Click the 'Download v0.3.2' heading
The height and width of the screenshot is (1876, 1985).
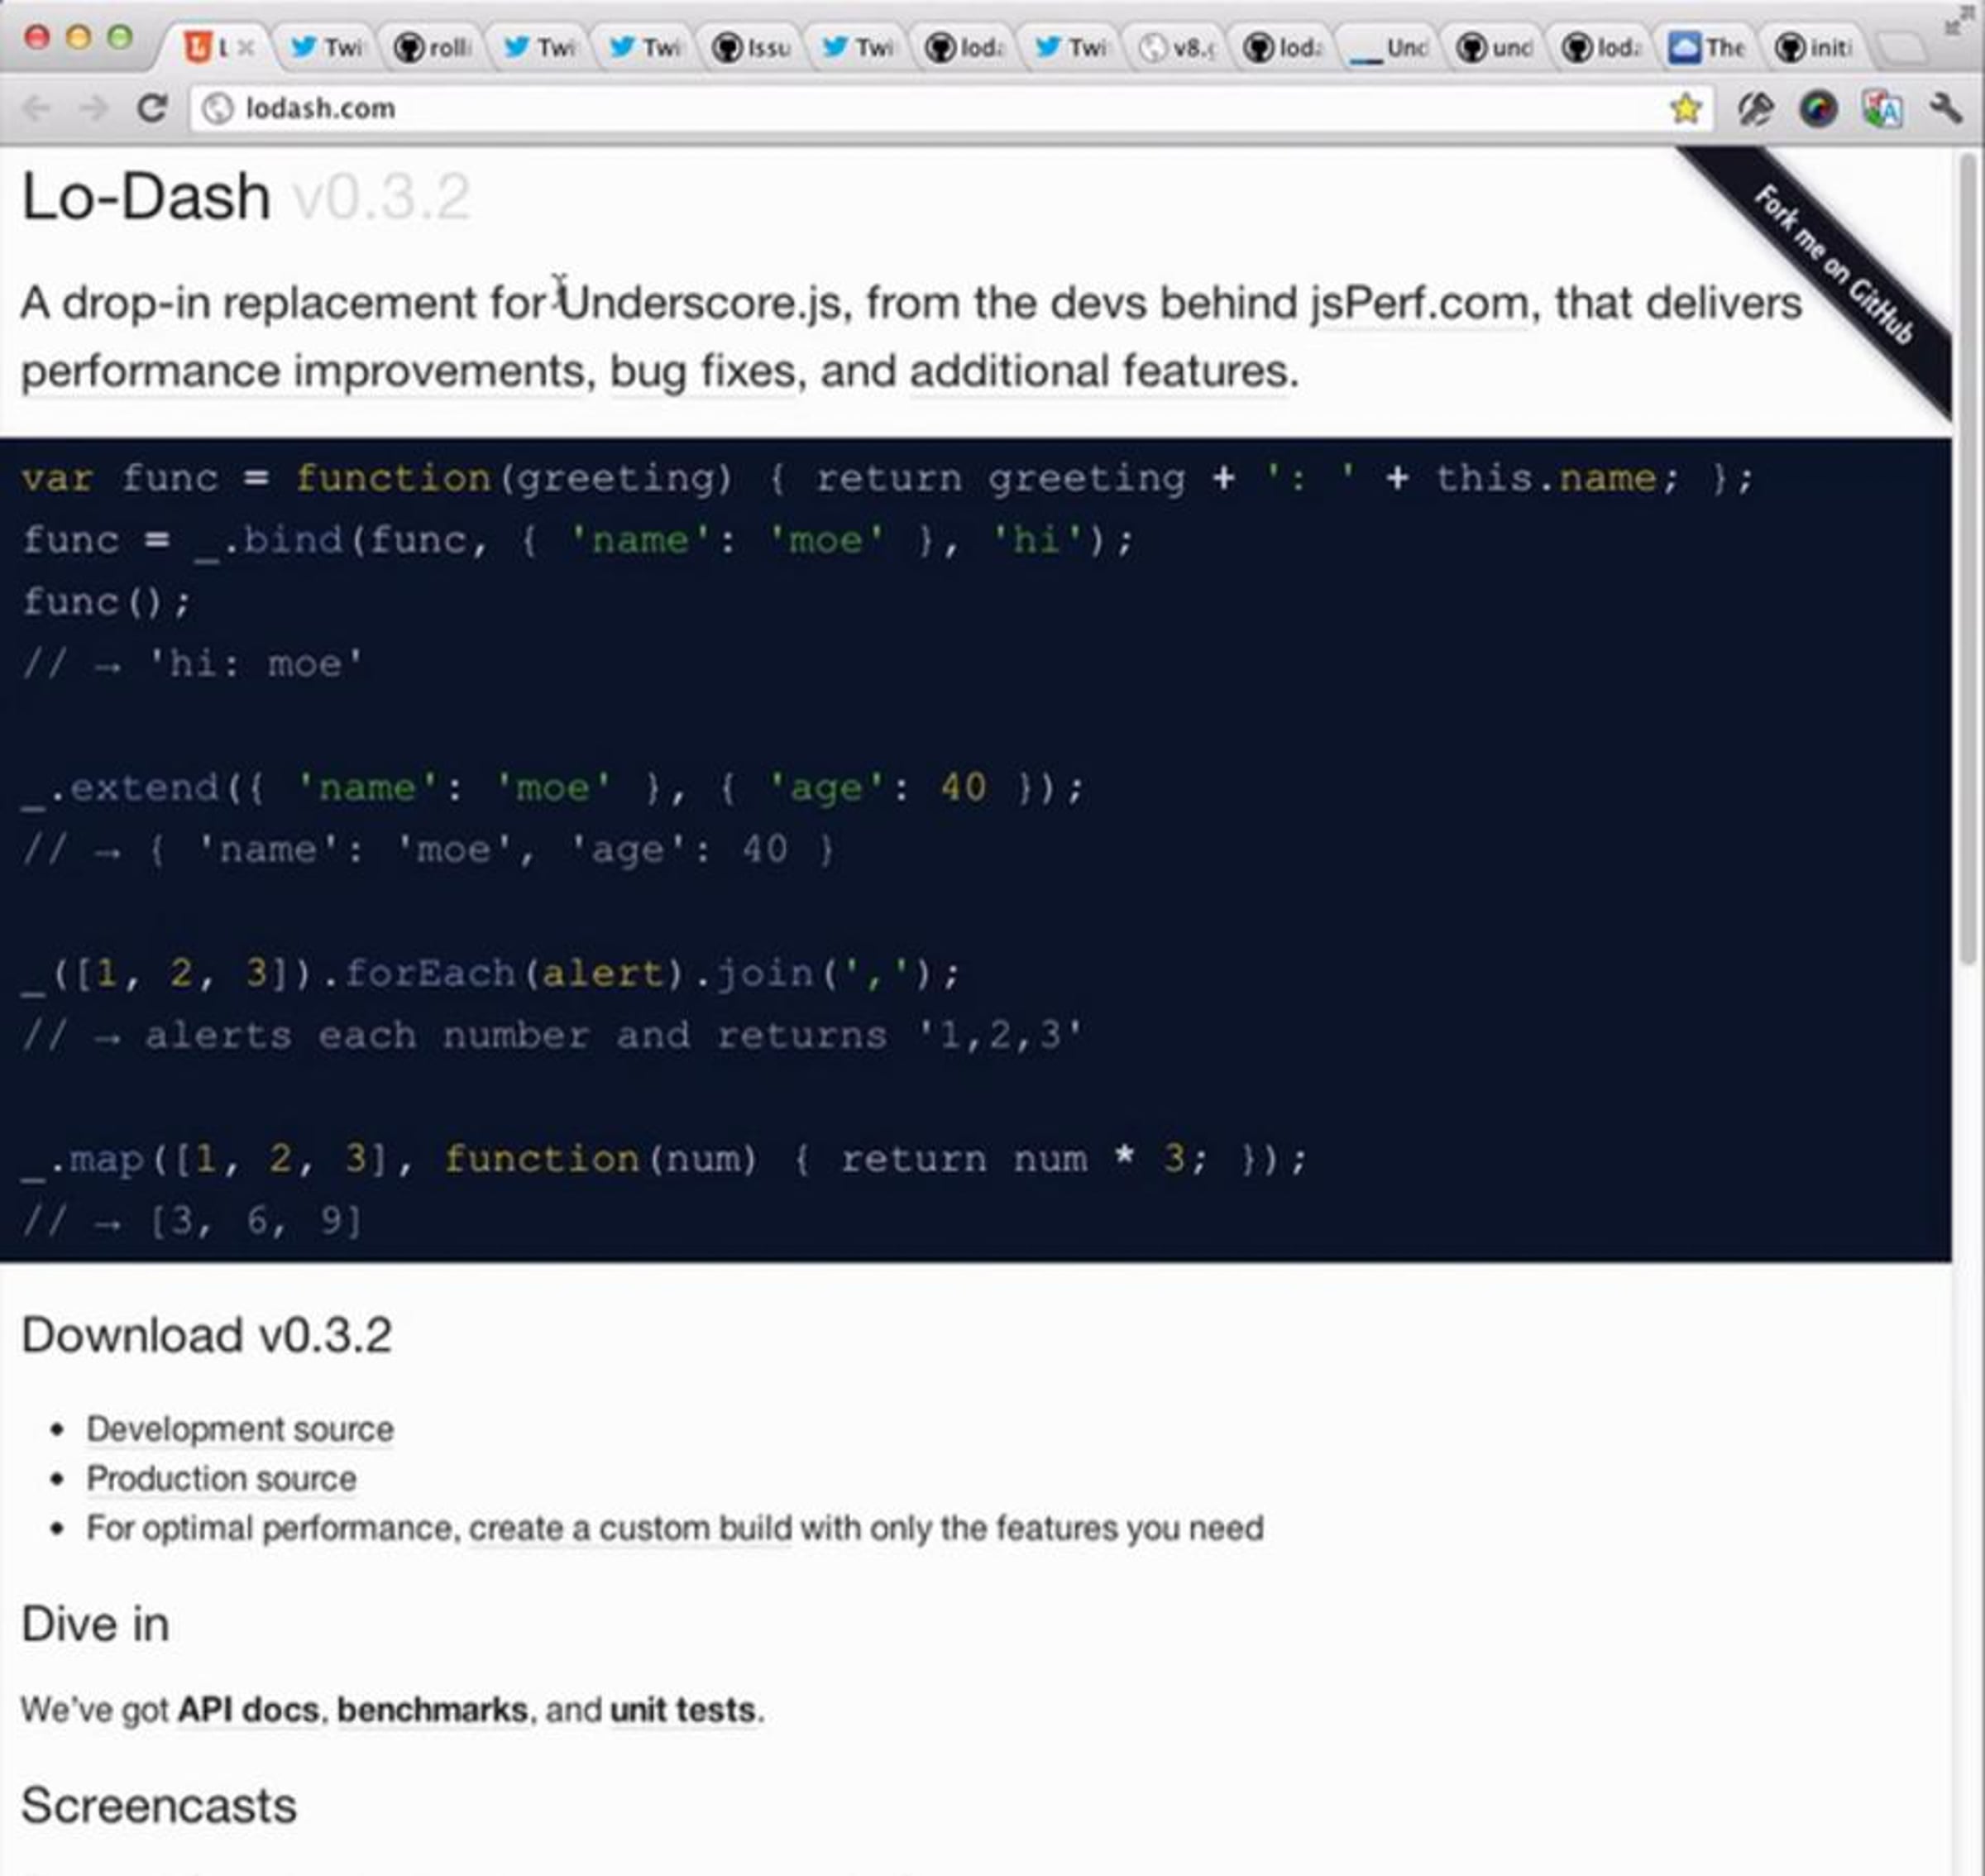pyautogui.click(x=207, y=1335)
